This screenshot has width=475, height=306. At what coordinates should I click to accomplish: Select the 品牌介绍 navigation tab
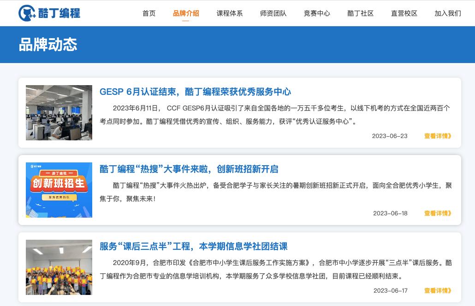coord(186,13)
